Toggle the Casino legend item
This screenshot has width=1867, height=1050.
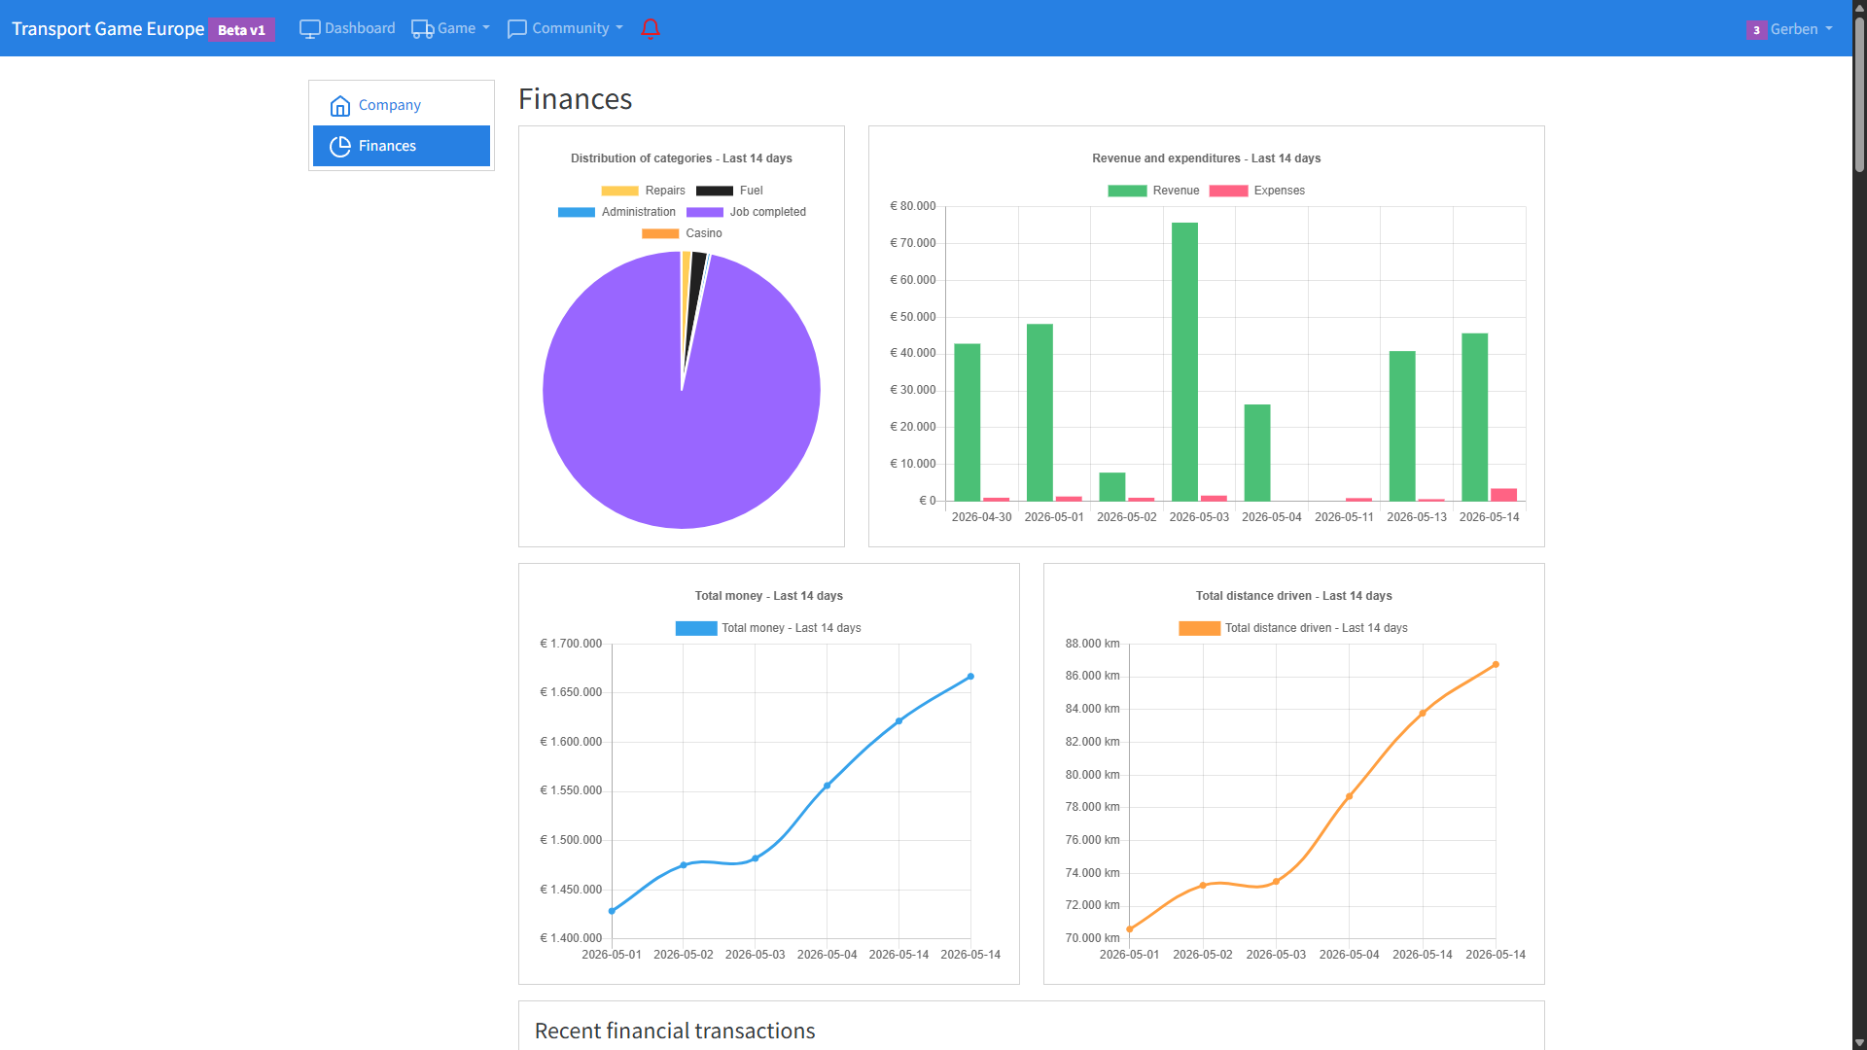coord(682,233)
